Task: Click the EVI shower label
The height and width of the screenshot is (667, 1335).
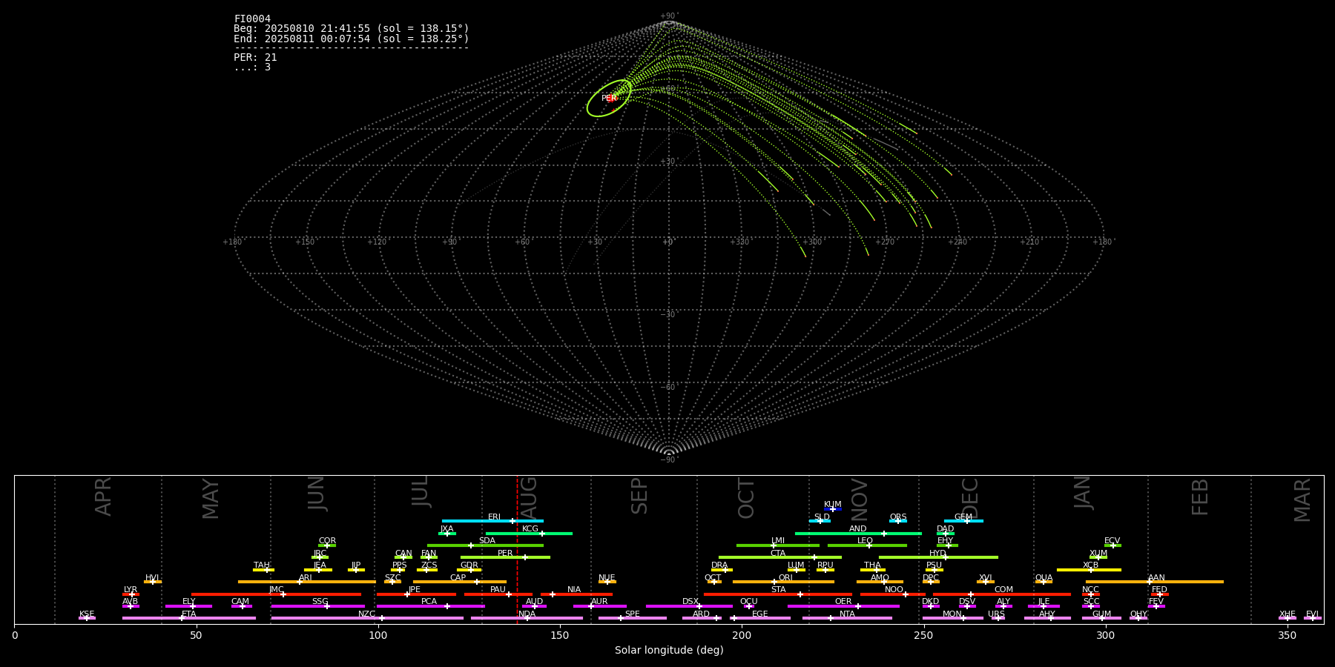Action: click(1312, 614)
